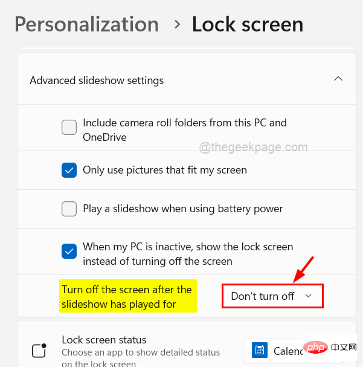The width and height of the screenshot is (363, 367).
Task: Collapse the Advanced slideshow settings chevron
Action: tap(338, 79)
